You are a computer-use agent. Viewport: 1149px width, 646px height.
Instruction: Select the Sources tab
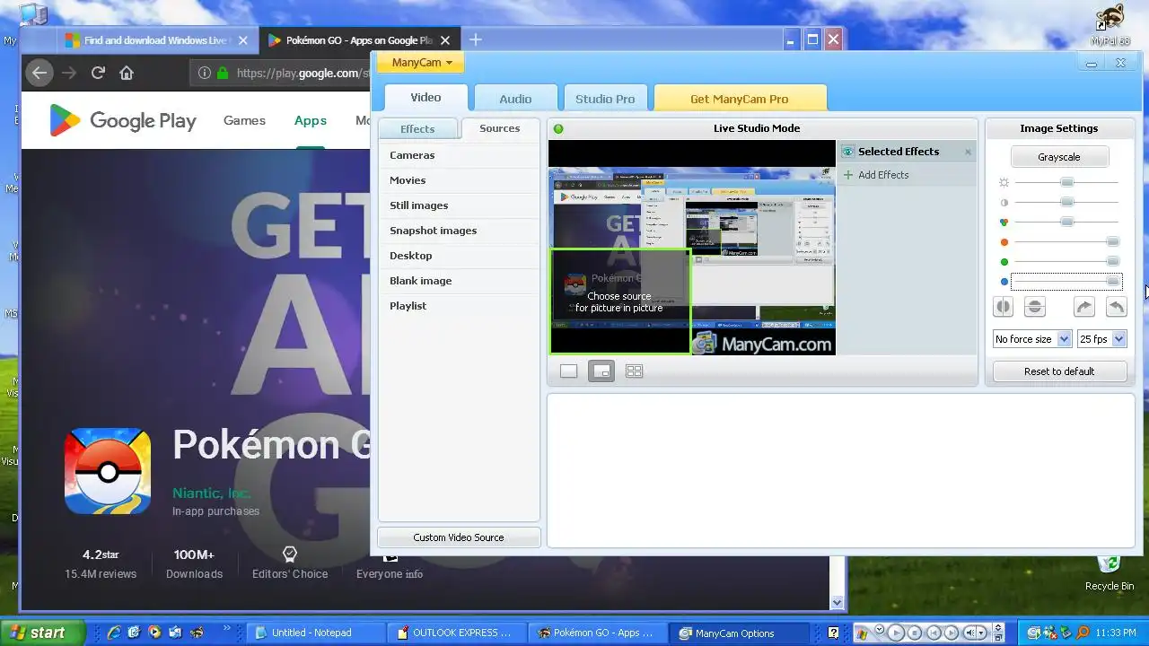(x=500, y=128)
